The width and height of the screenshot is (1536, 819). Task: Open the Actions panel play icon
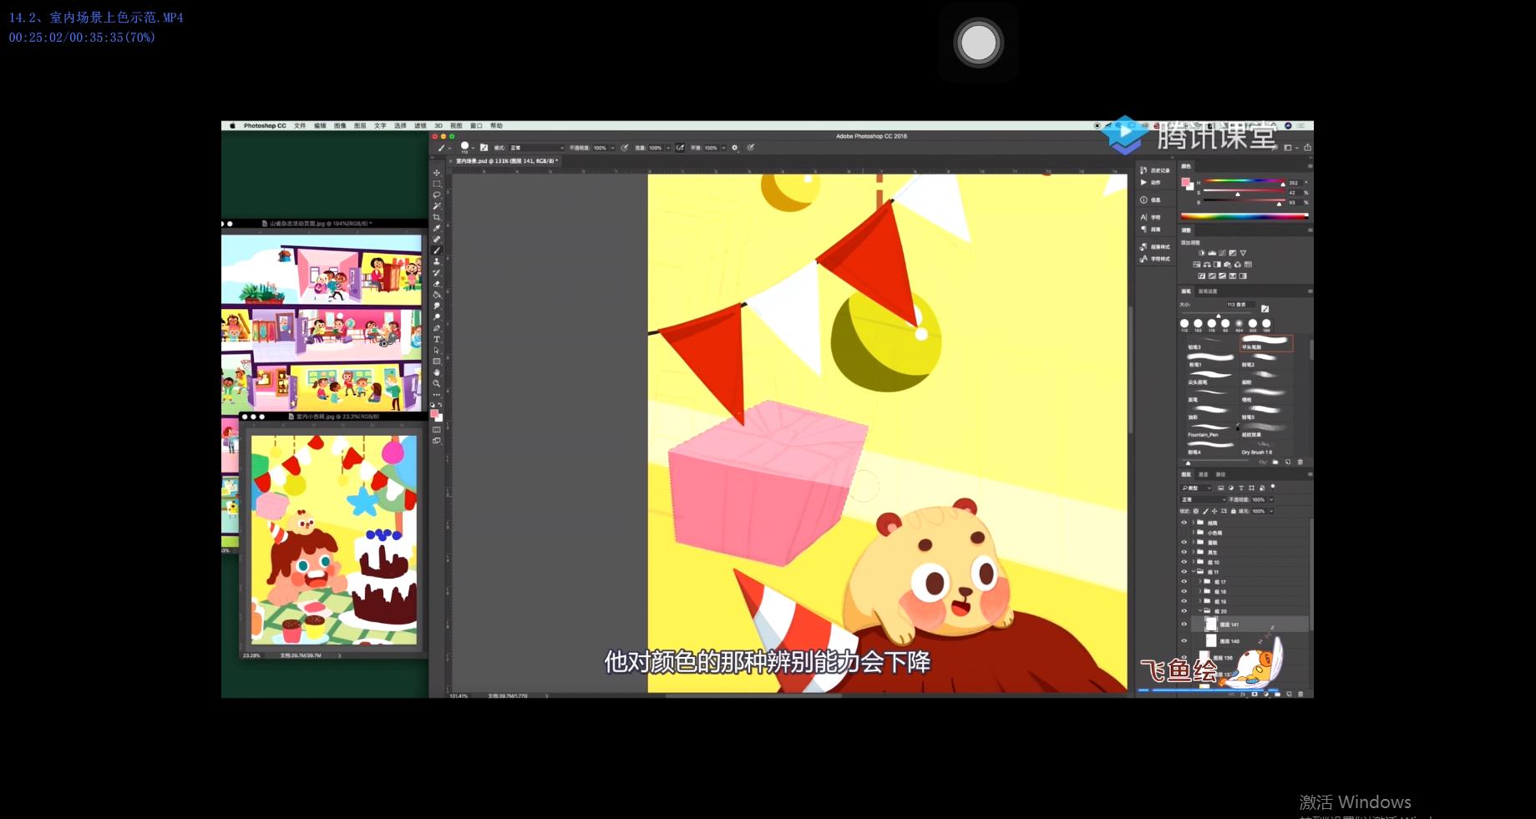[x=1143, y=182]
